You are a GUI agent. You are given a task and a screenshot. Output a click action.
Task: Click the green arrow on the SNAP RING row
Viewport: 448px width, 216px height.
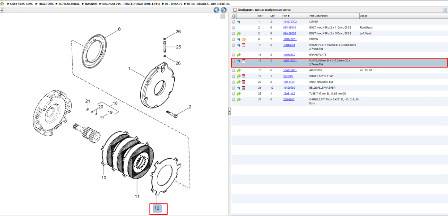[x=239, y=82]
